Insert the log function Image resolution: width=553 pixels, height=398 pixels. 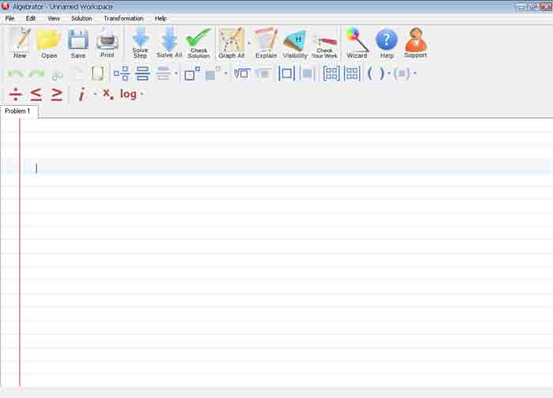coord(128,94)
